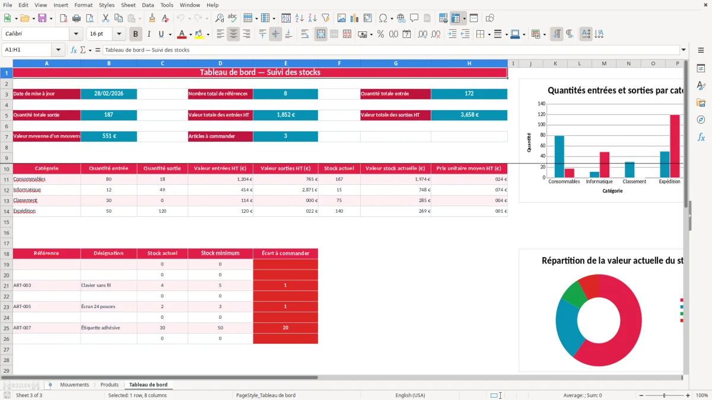The height and width of the screenshot is (400, 712).
Task: Open sidebar Gallery icon
Action: point(701,103)
